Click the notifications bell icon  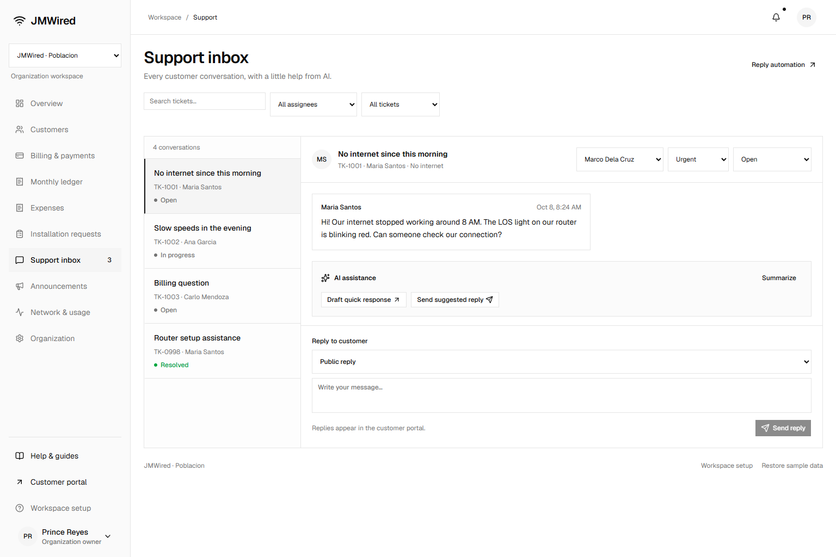click(x=776, y=17)
